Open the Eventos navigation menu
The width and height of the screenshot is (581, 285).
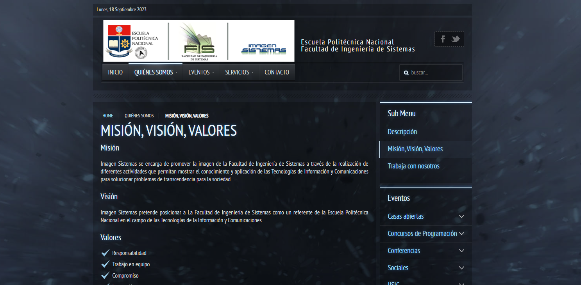(201, 73)
